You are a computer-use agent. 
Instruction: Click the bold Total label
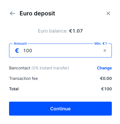coord(14,89)
